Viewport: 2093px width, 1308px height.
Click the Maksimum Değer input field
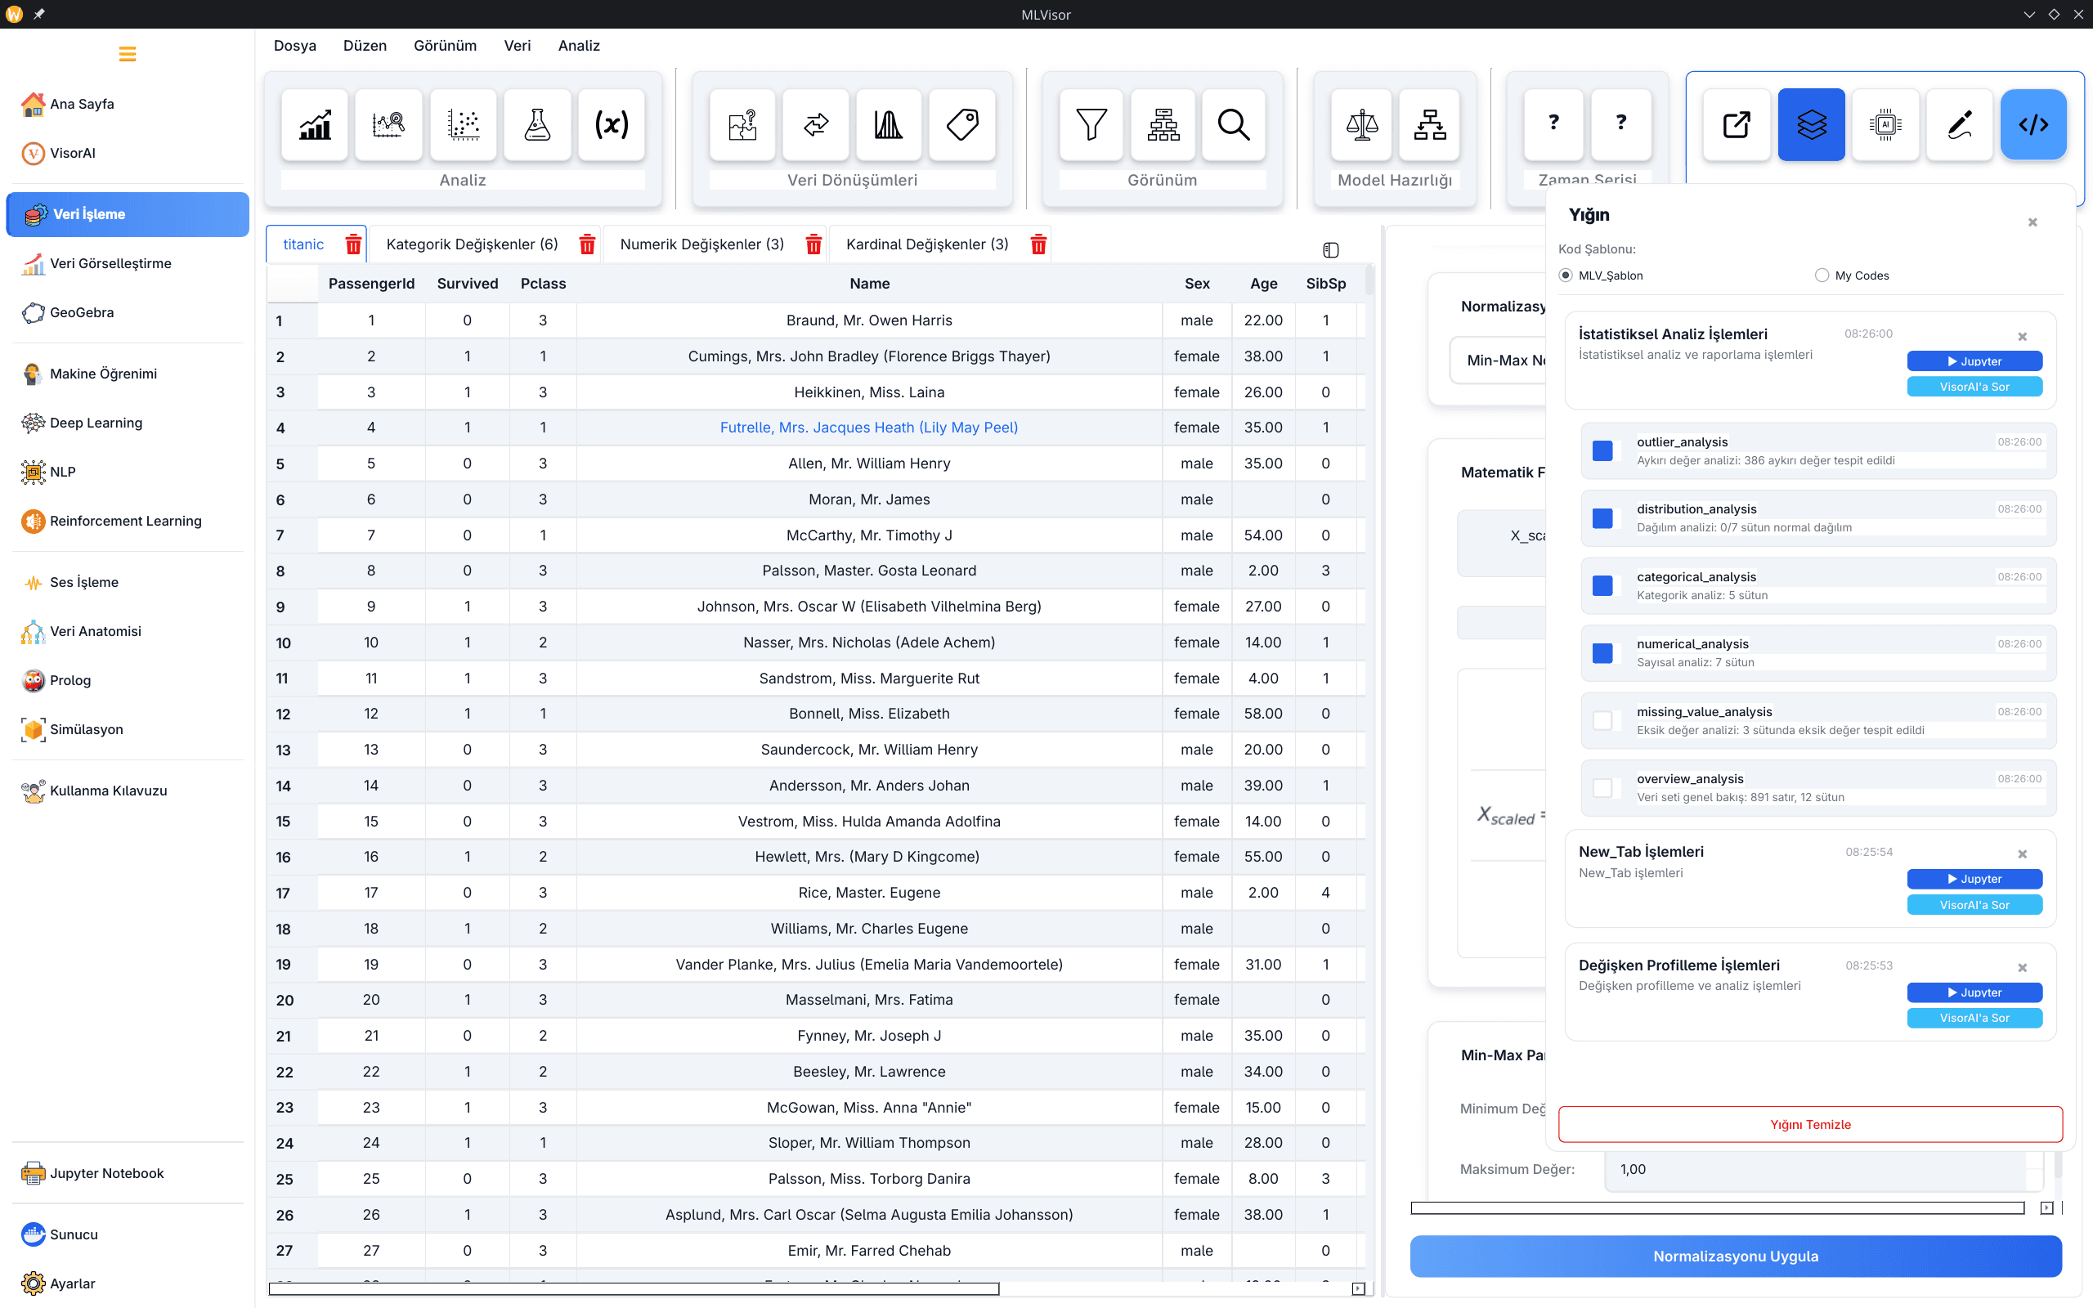click(1823, 1170)
